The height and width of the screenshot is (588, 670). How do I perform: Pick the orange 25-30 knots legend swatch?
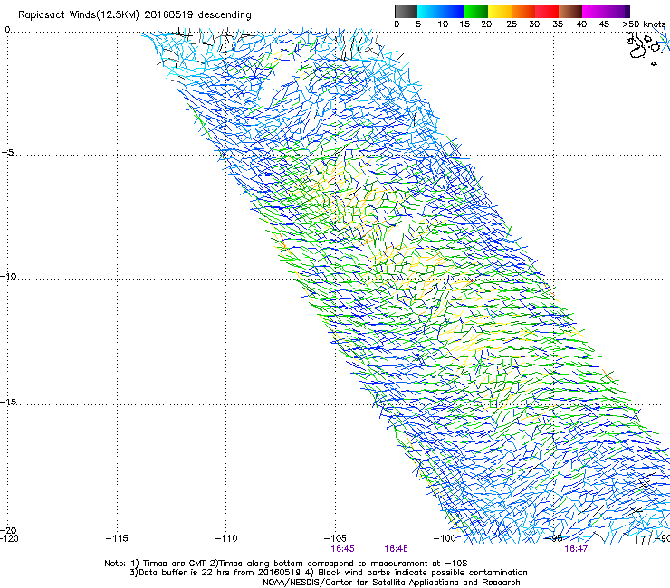click(523, 11)
